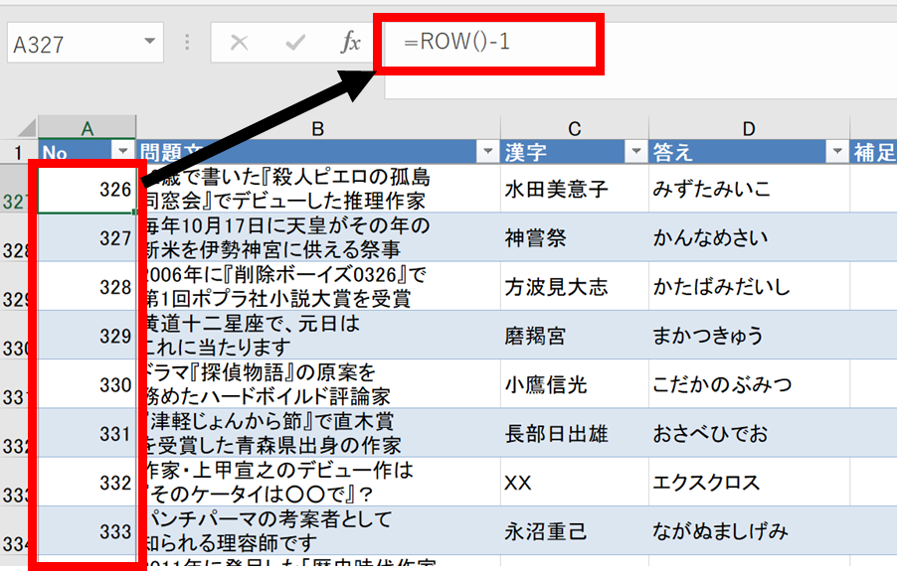Select cell 方波見大志

click(x=575, y=287)
